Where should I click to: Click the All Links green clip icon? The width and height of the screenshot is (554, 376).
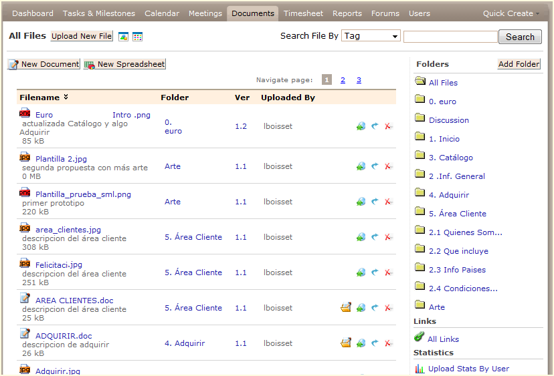pyautogui.click(x=420, y=338)
